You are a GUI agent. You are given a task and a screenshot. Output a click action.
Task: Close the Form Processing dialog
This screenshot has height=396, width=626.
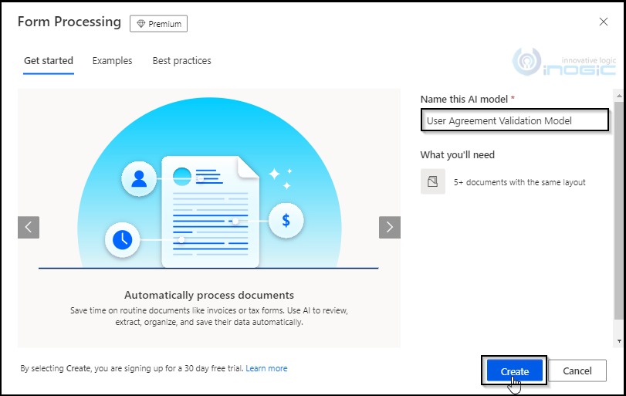(604, 22)
